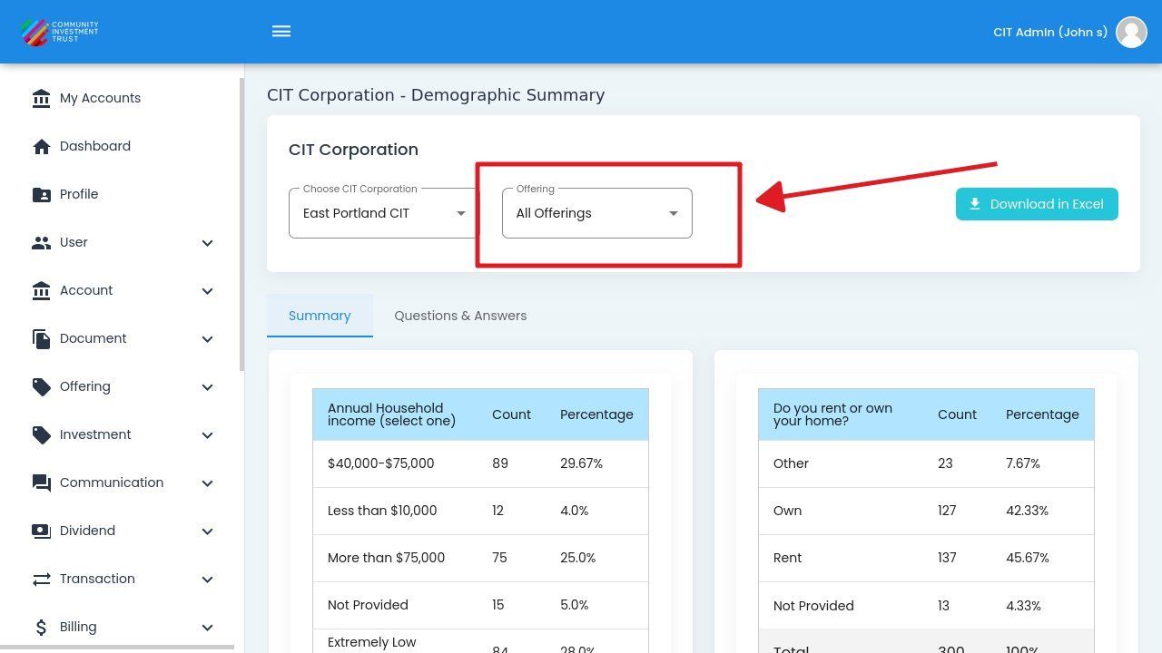Open the user avatar icon
Screen dimensions: 1162x653
pos(1131,32)
